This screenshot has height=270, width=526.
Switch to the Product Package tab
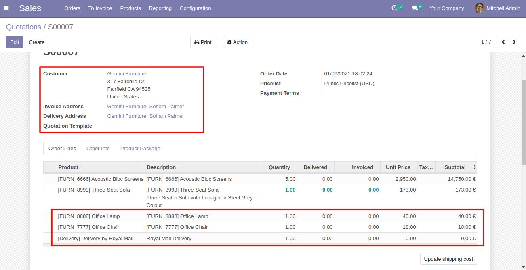click(x=140, y=148)
